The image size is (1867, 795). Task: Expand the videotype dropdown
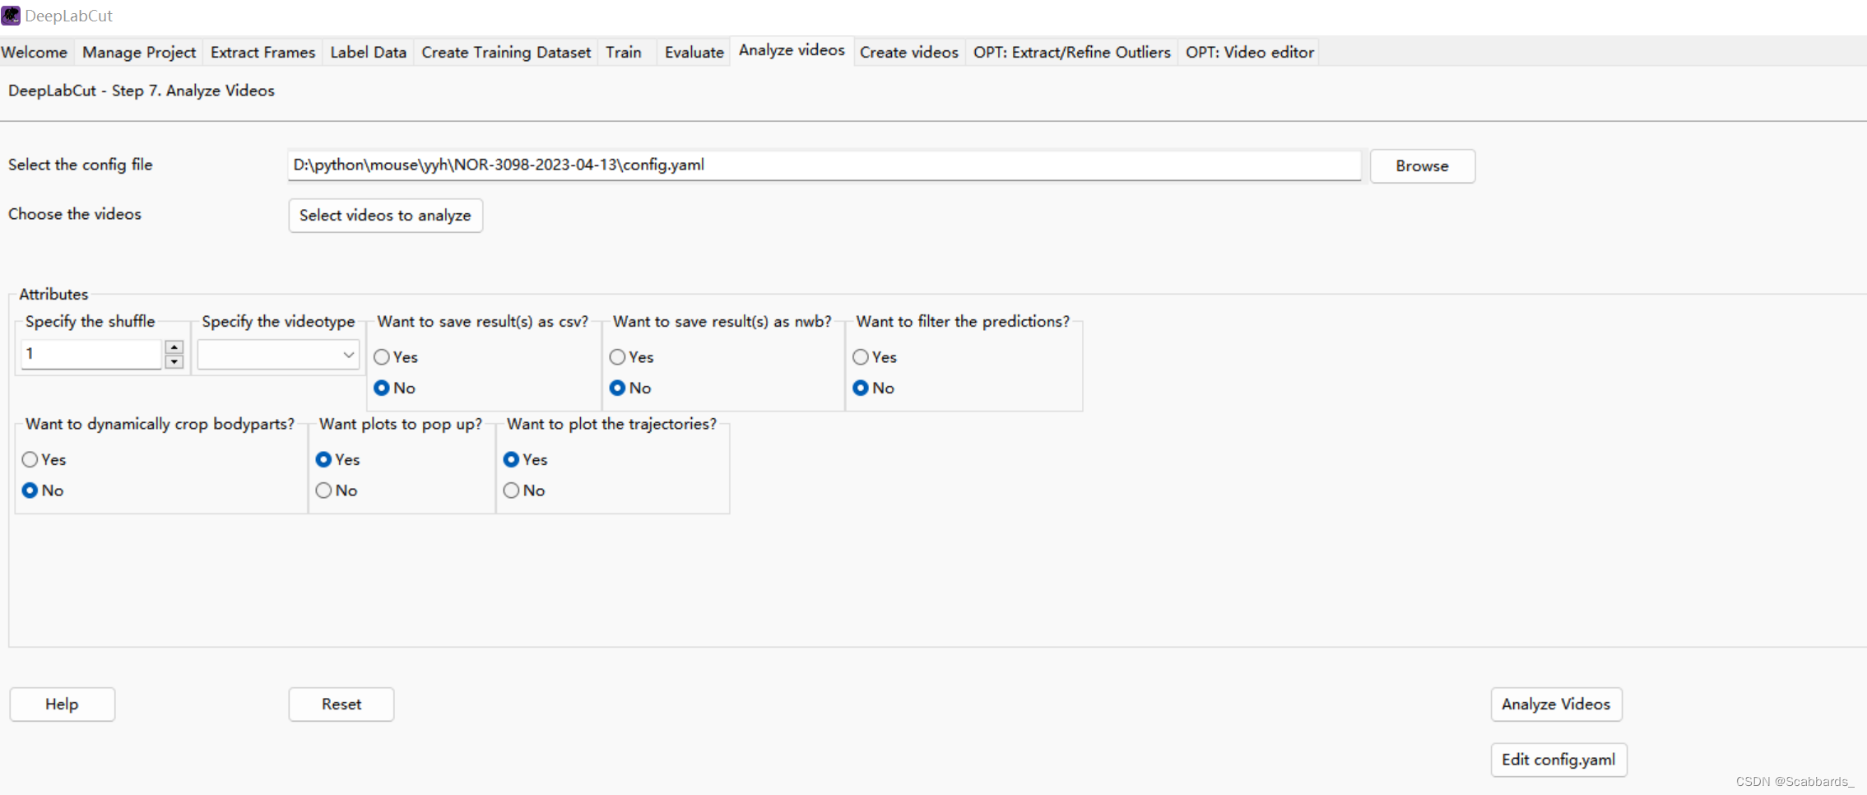[278, 355]
